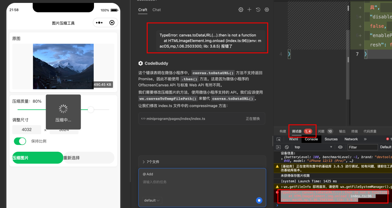392x208 pixels.
Task: Start new CodeBuddy conversation with plus icon
Action: (x=249, y=10)
